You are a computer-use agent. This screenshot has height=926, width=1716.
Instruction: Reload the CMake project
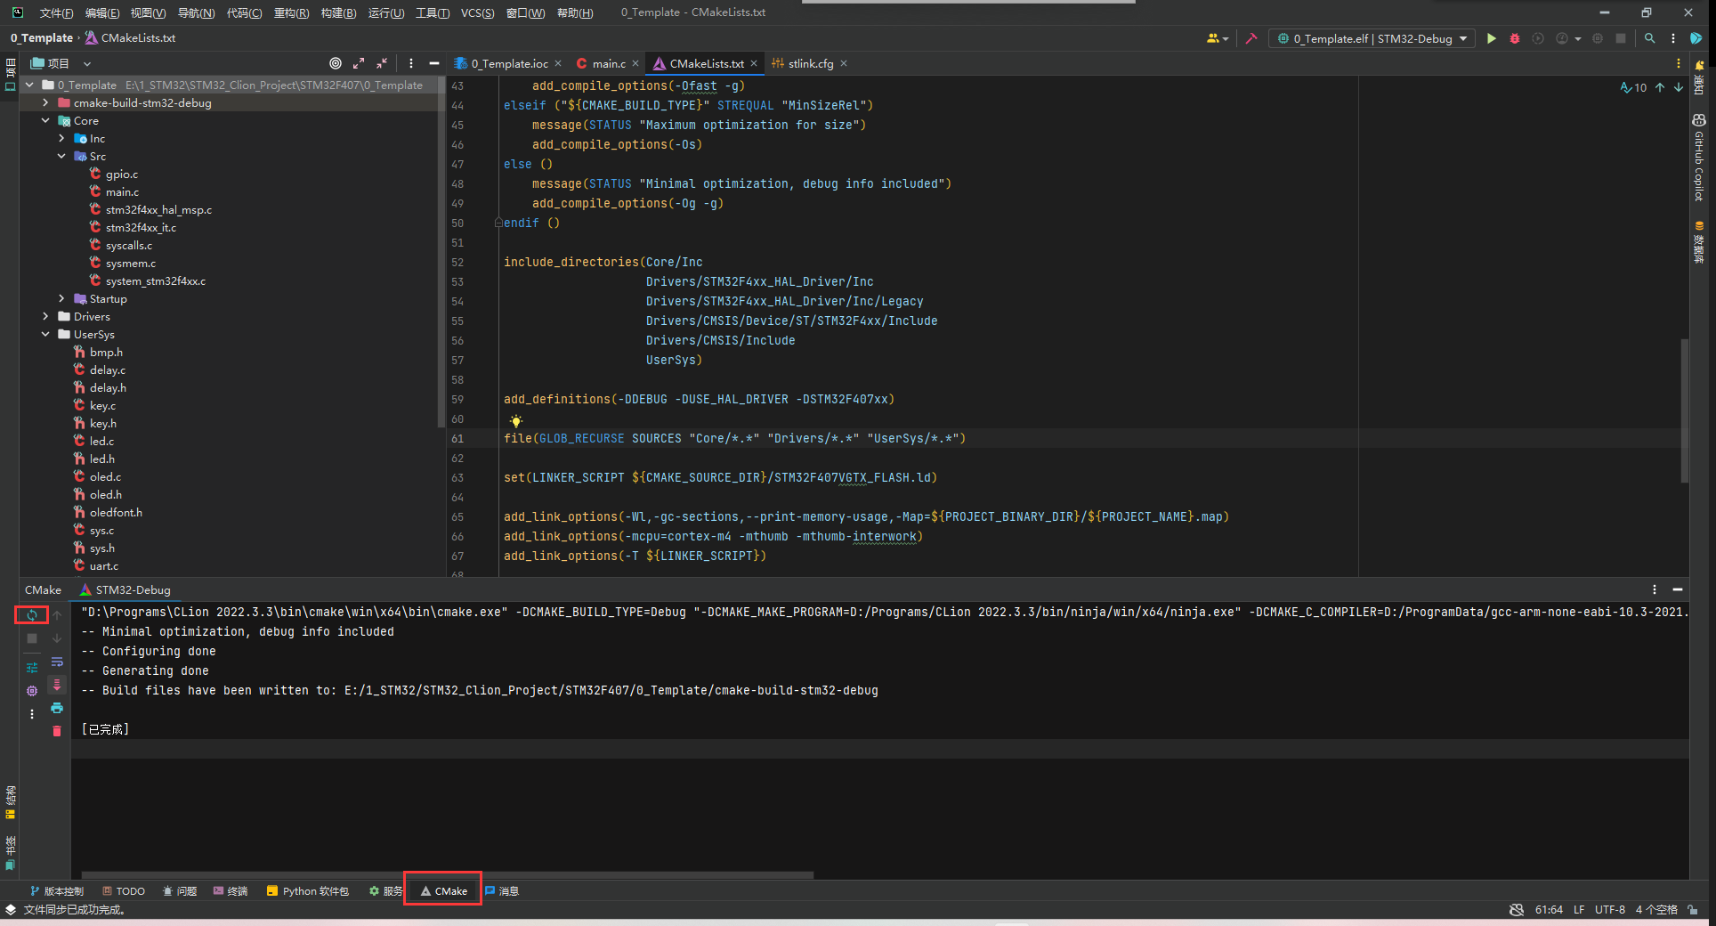[x=31, y=615]
